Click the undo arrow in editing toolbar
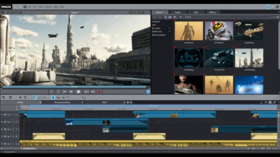 pyautogui.click(x=4, y=98)
